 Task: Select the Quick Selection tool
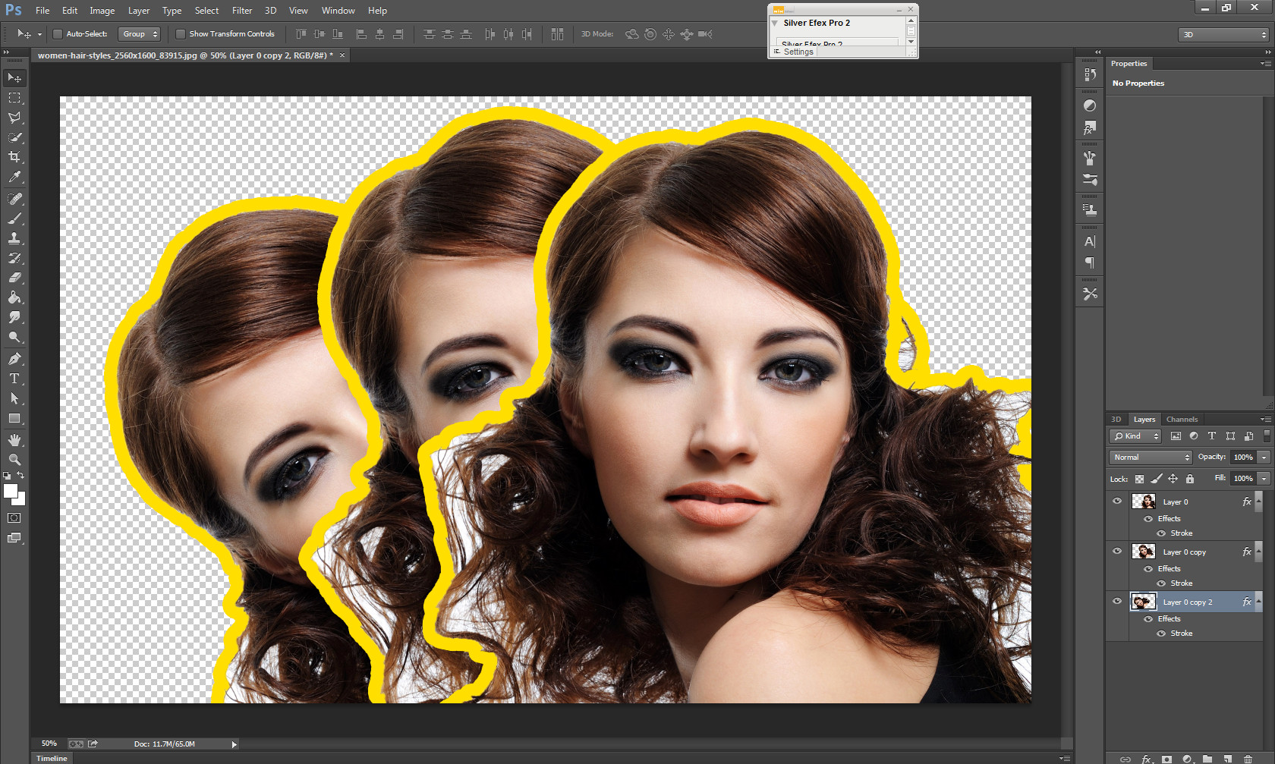tap(14, 137)
